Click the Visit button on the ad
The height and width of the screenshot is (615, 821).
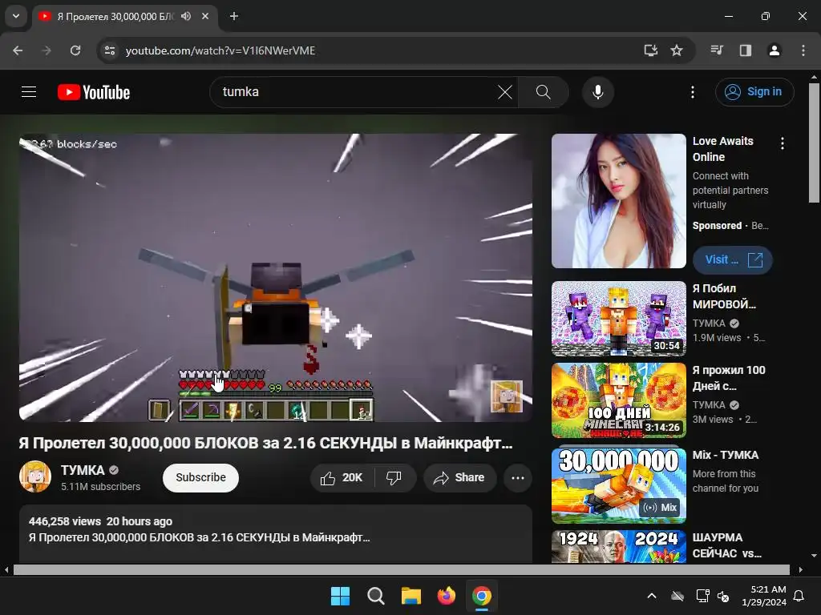732,260
